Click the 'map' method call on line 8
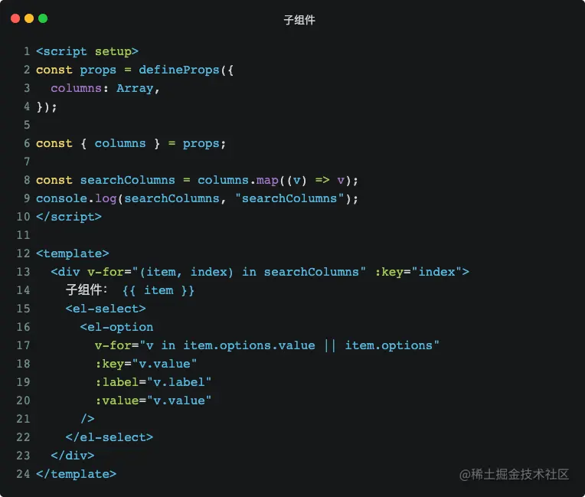The image size is (585, 497). point(267,180)
